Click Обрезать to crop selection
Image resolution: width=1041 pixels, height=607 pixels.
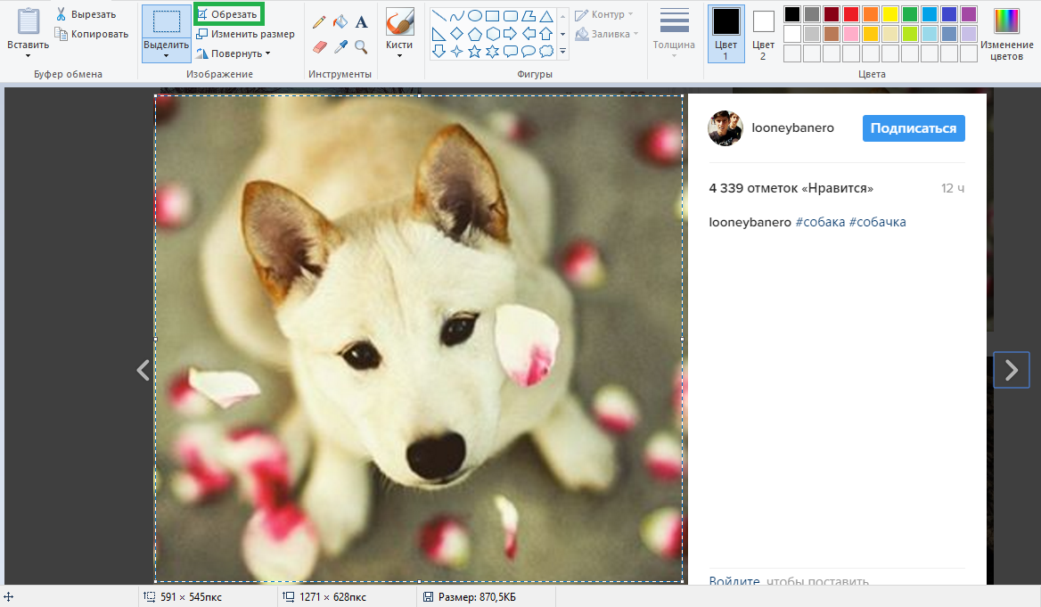click(228, 14)
